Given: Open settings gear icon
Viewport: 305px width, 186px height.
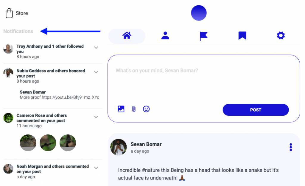Looking at the screenshot, I should coord(281,35).
